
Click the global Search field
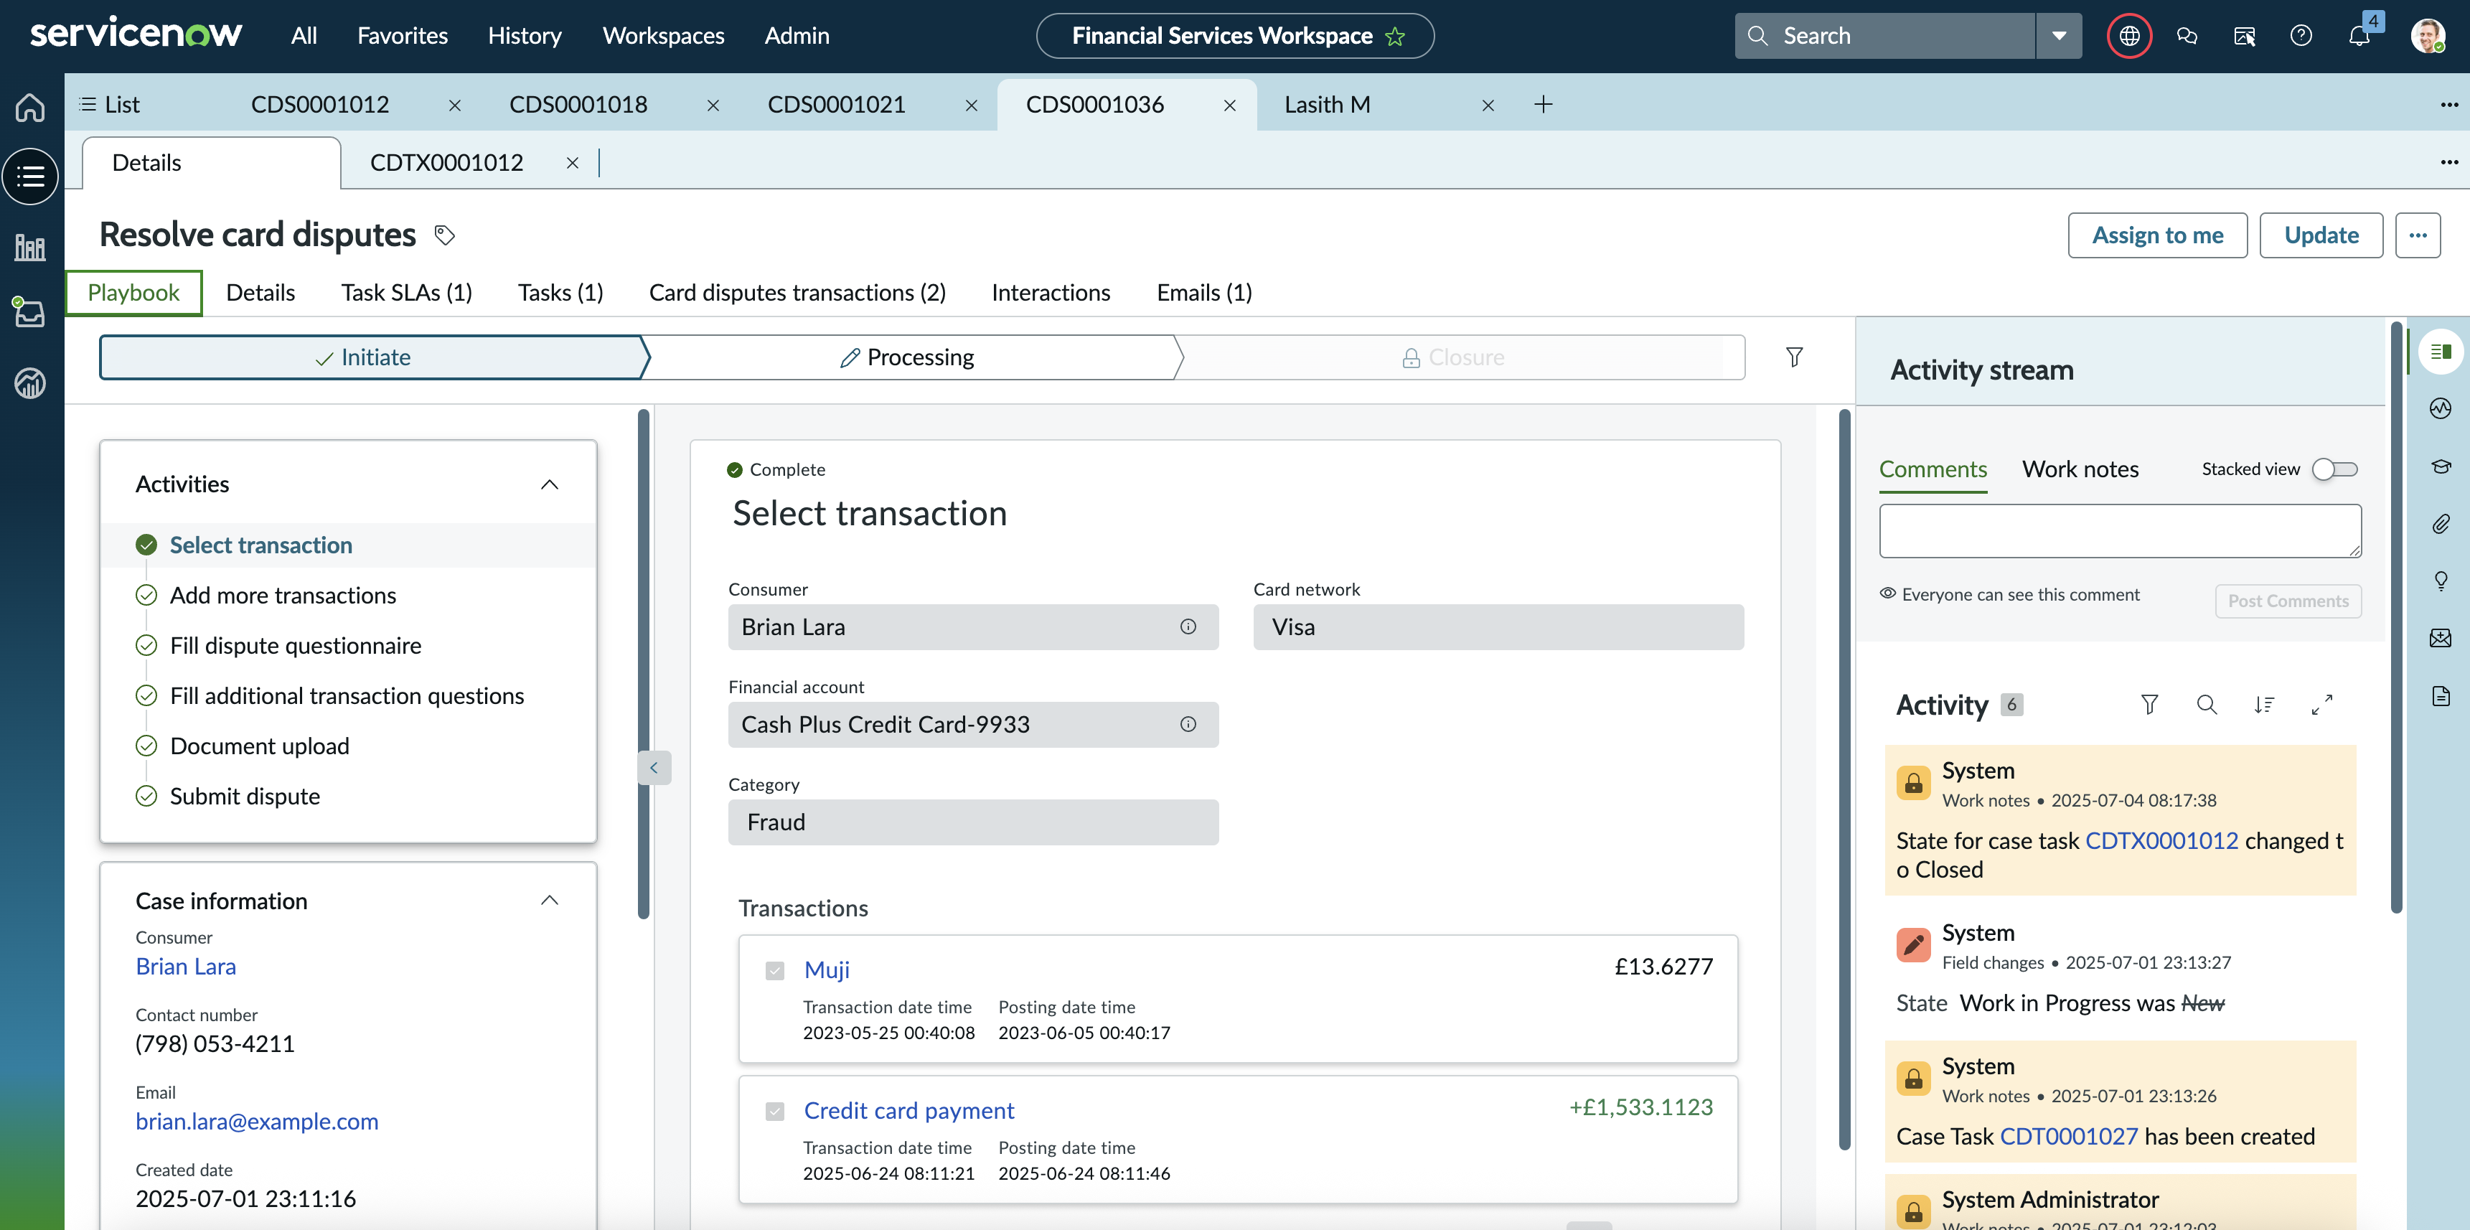1884,35
